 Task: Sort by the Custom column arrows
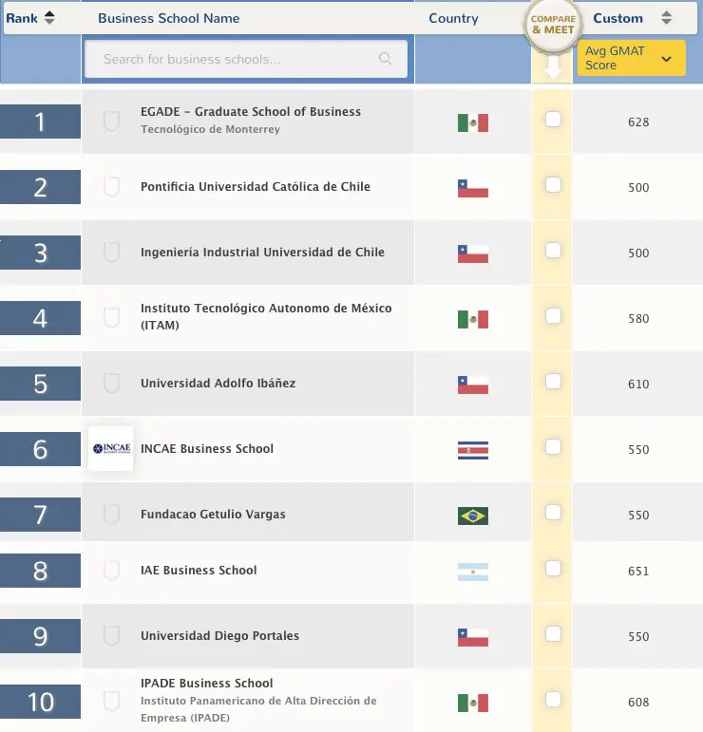pyautogui.click(x=667, y=18)
